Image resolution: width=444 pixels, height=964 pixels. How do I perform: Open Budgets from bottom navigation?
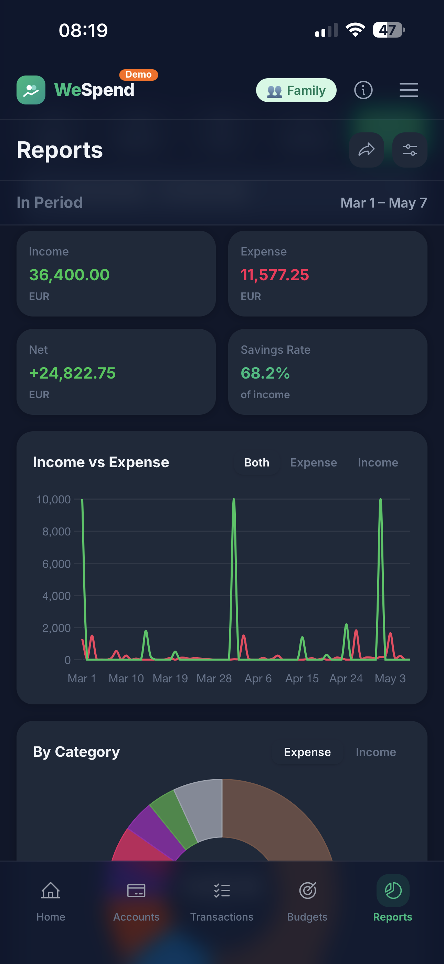308,901
